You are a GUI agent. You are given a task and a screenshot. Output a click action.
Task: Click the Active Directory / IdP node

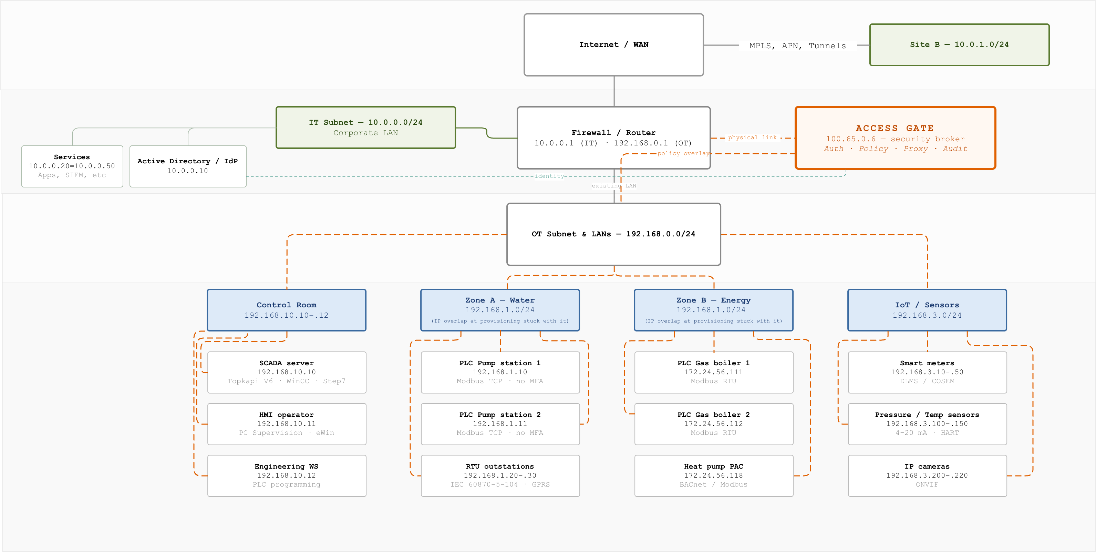(x=188, y=166)
